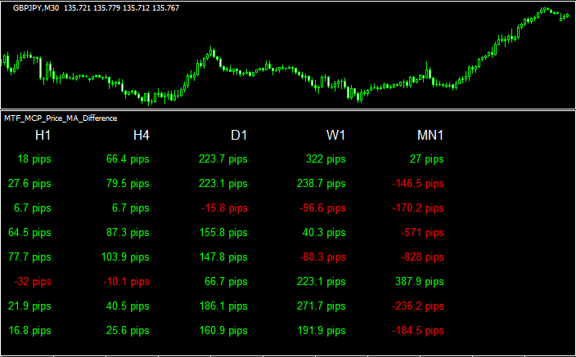The width and height of the screenshot is (576, 357).
Task: Click the red -10.1 pips H4 value
Action: pyautogui.click(x=127, y=282)
